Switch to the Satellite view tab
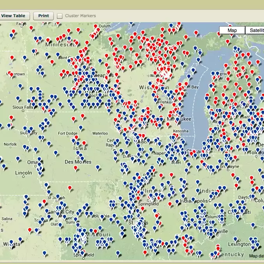Screen dimensions: 264x264 coord(255,30)
